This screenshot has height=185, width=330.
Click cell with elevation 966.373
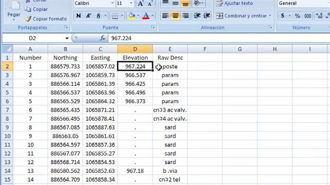click(x=135, y=101)
